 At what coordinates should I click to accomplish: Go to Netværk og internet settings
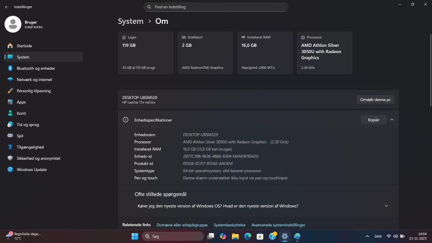[34, 80]
